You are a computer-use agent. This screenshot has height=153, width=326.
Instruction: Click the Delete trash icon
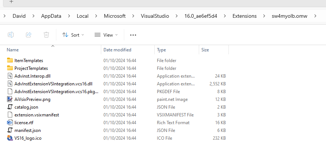46,35
